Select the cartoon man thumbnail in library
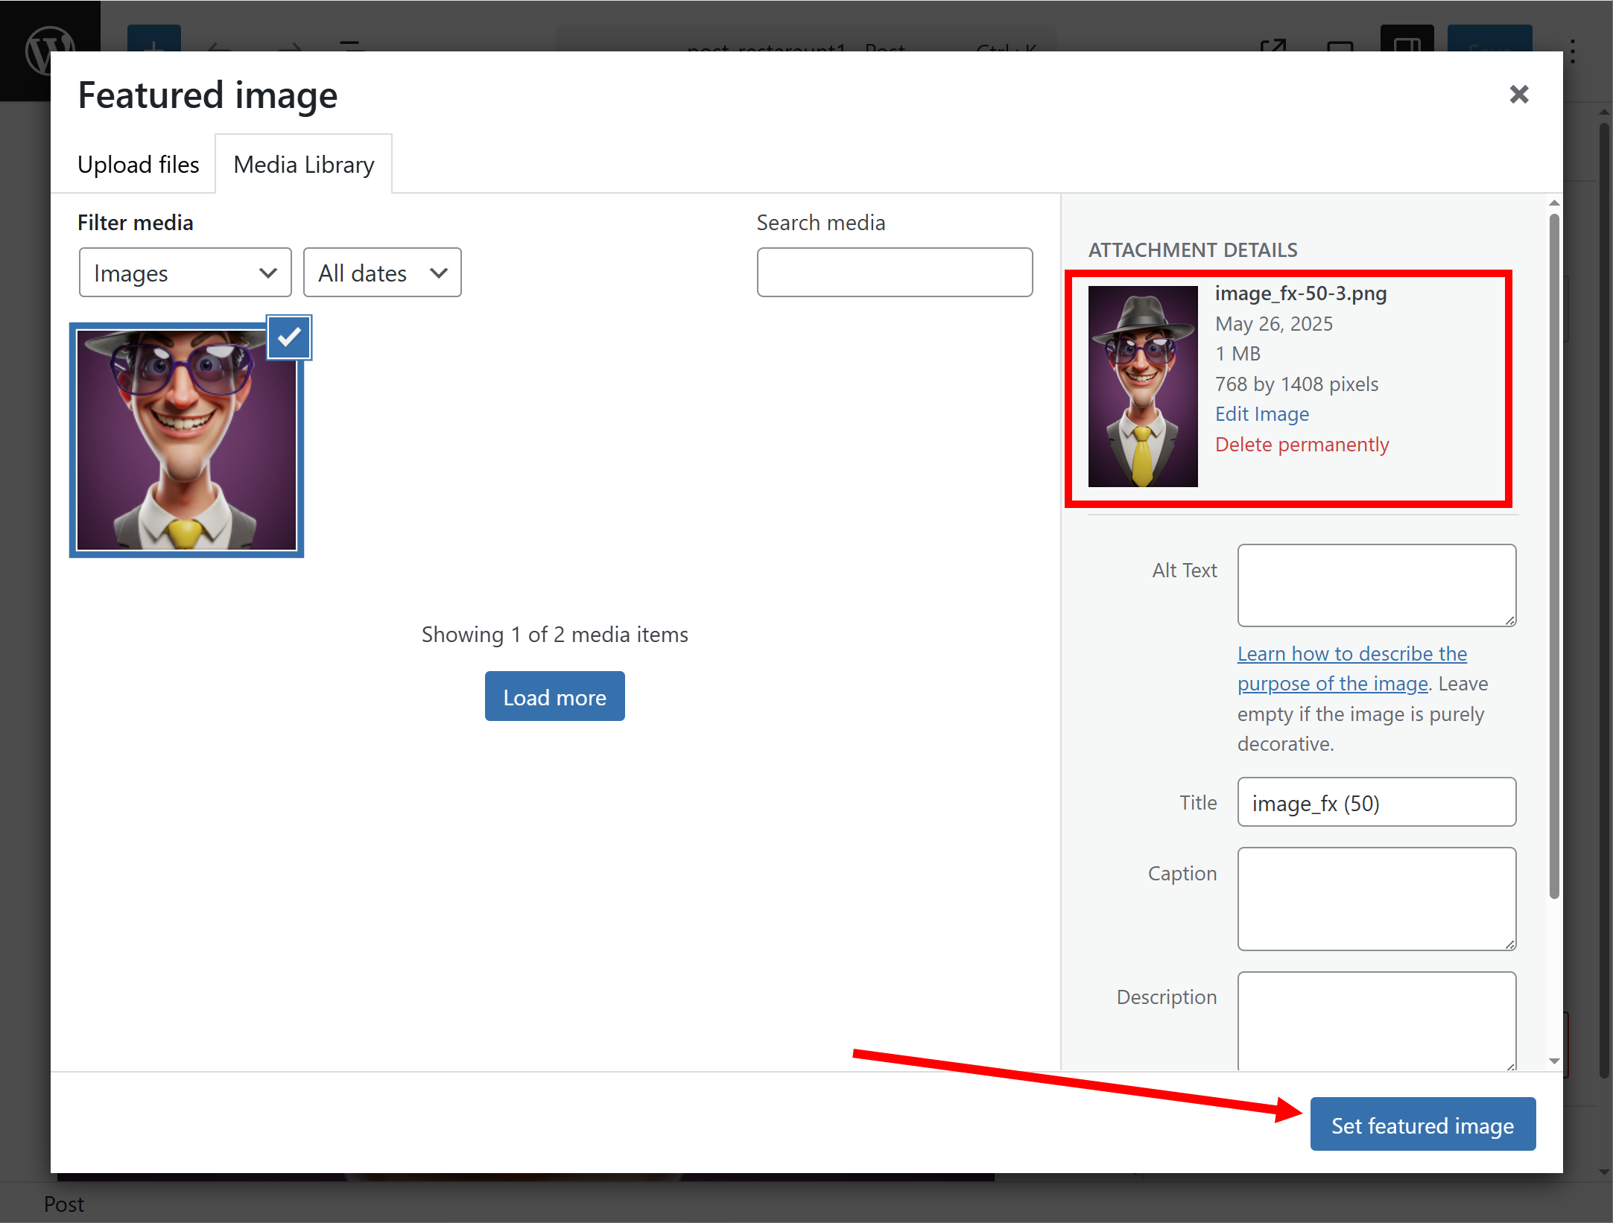Image resolution: width=1613 pixels, height=1223 pixels. [x=186, y=441]
